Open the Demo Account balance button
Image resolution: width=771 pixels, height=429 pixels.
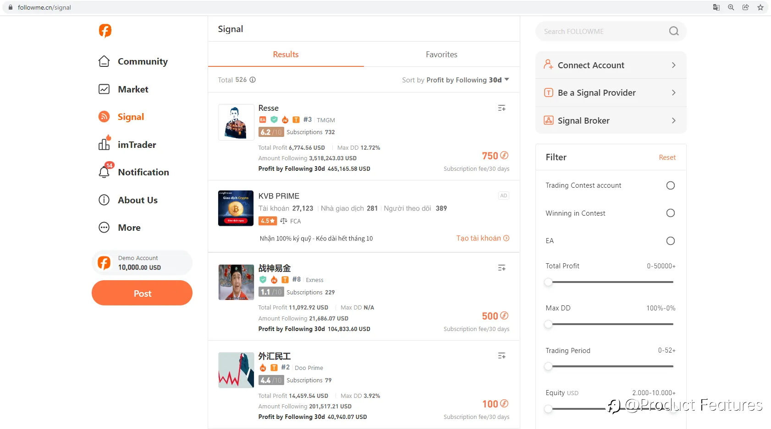pyautogui.click(x=142, y=263)
